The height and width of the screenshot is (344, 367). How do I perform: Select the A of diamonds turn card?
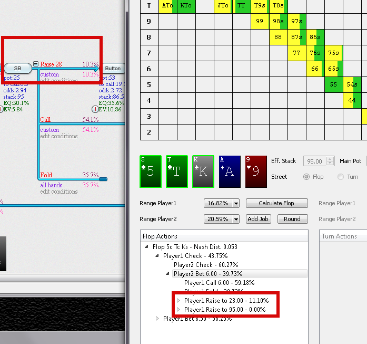point(230,171)
